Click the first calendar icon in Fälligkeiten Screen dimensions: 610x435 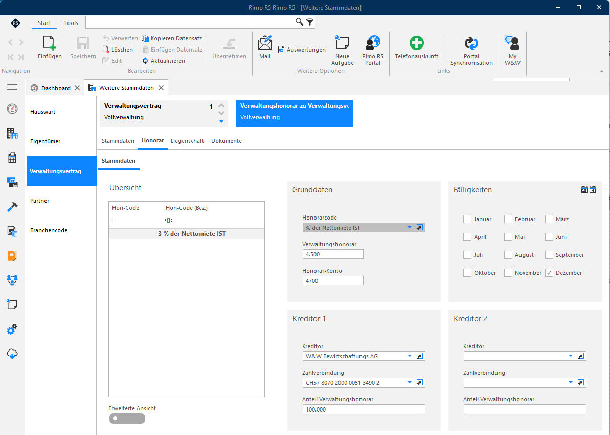tap(584, 189)
